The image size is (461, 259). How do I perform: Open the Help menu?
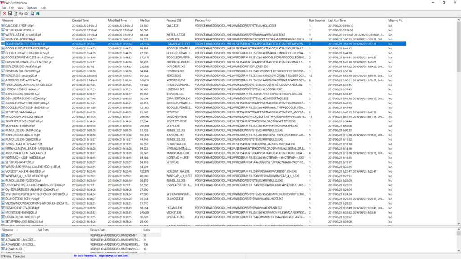coord(43,8)
